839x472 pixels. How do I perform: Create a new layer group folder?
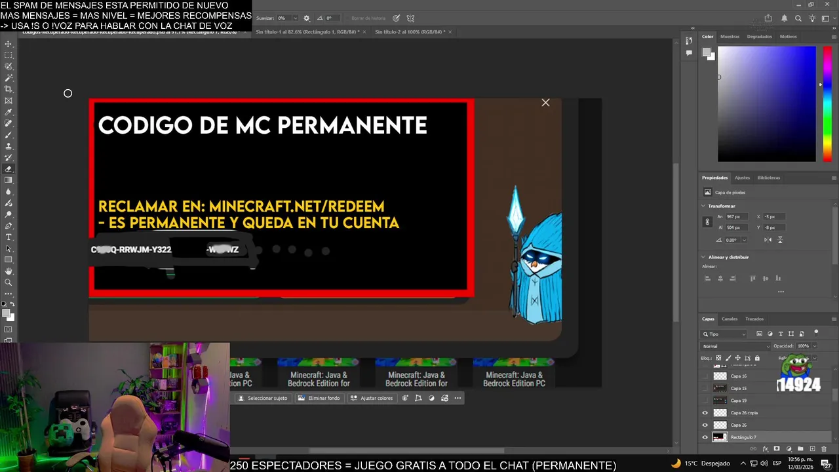coord(800,449)
